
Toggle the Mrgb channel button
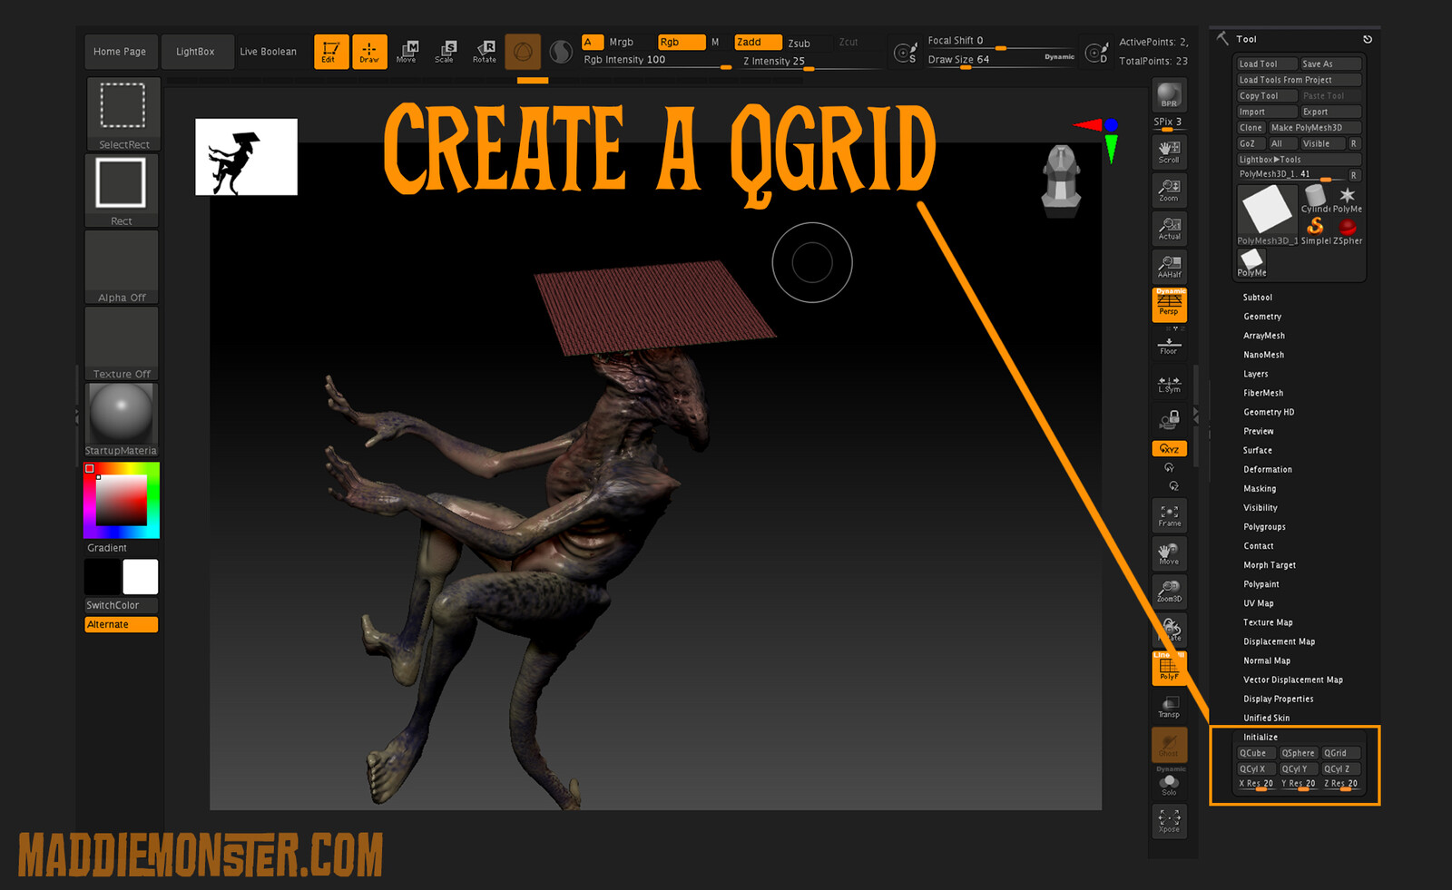click(622, 42)
